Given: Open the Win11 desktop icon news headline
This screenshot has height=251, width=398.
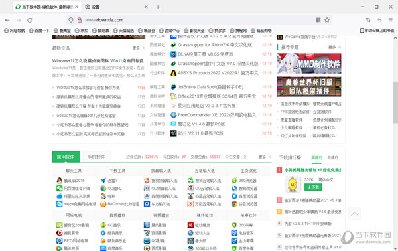Looking at the screenshot, I should (x=98, y=61).
